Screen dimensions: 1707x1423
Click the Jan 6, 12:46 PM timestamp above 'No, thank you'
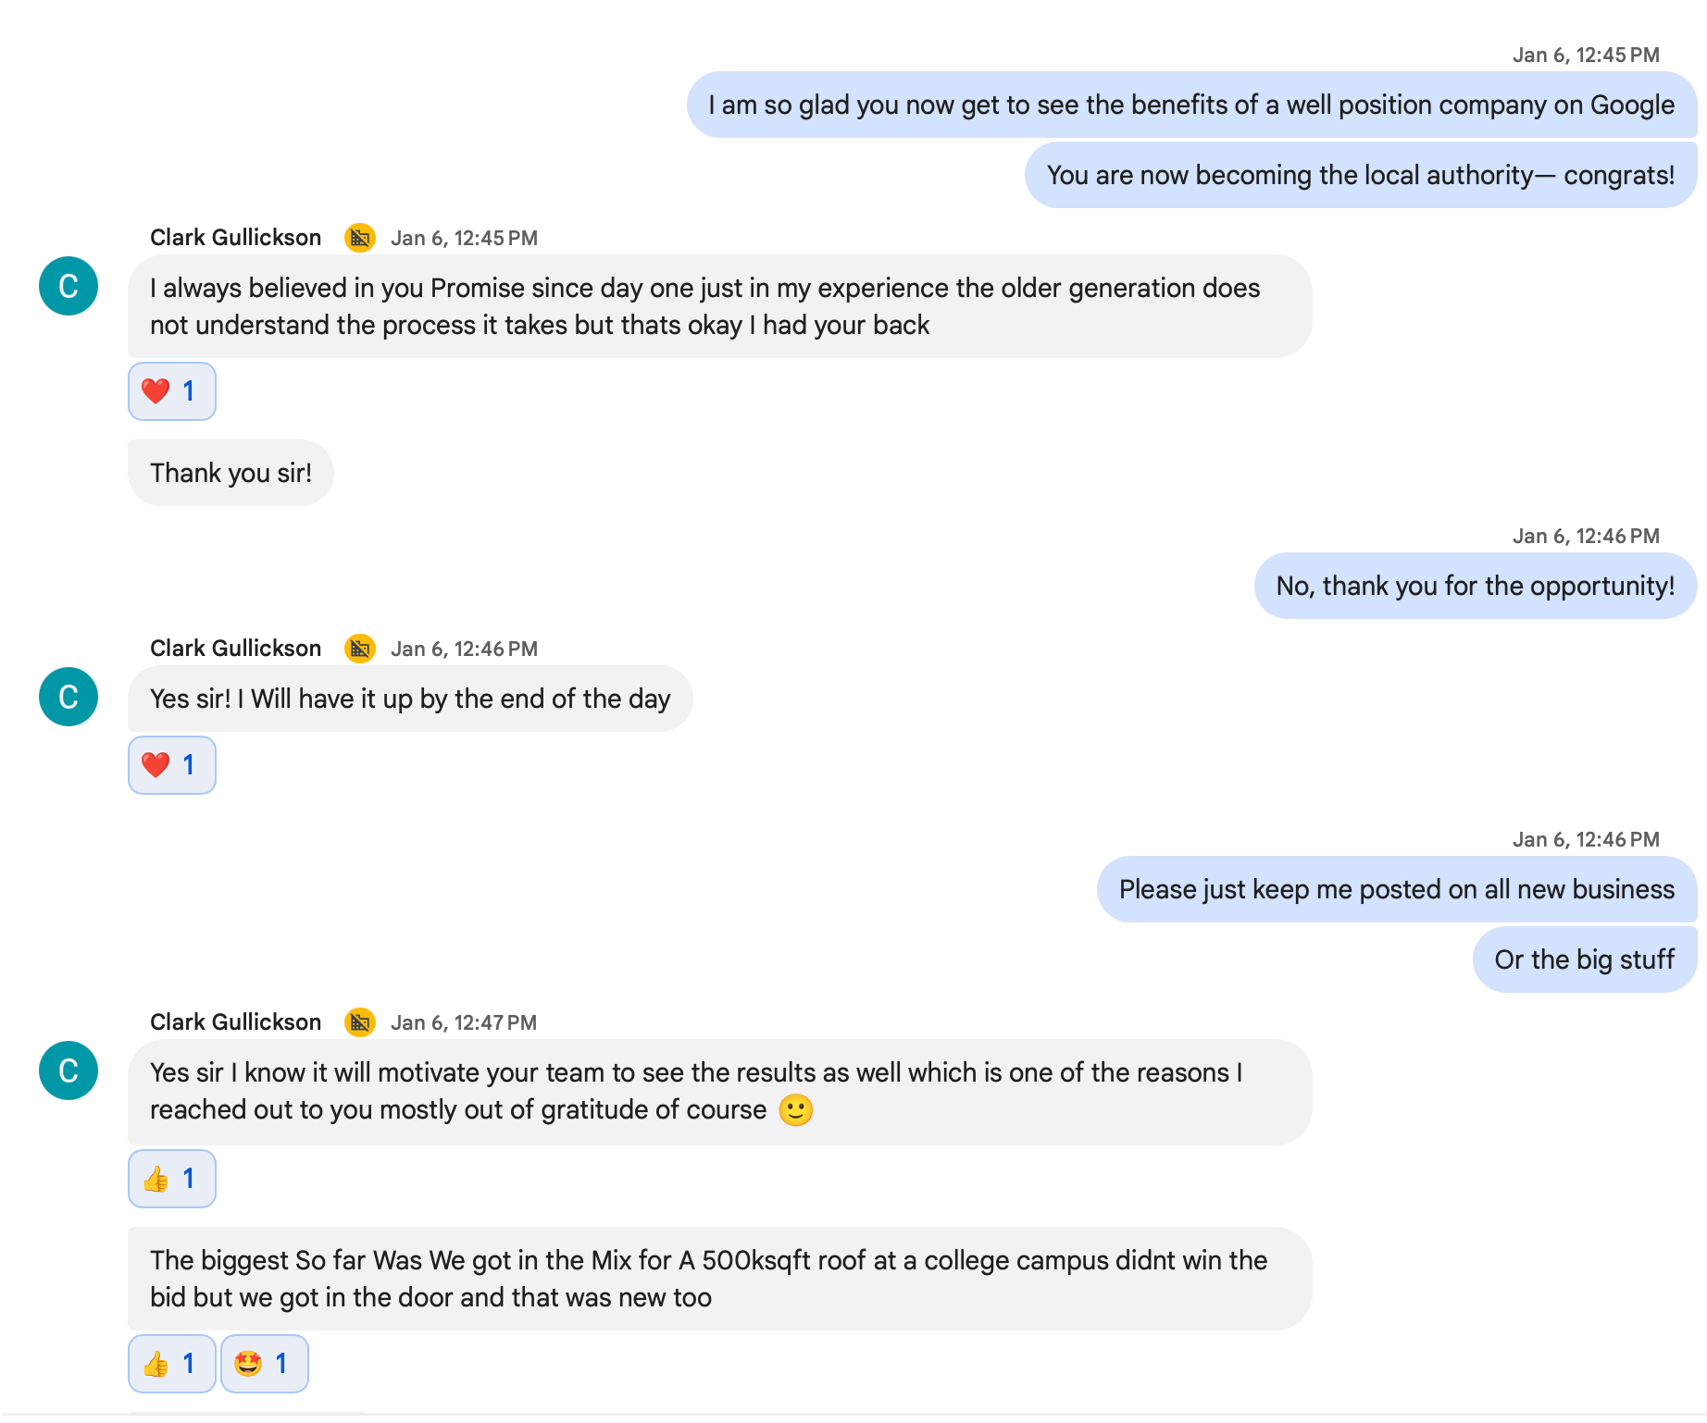coord(1585,536)
